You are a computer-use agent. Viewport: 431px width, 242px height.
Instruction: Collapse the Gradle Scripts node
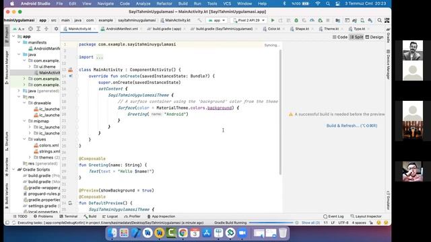click(13, 169)
